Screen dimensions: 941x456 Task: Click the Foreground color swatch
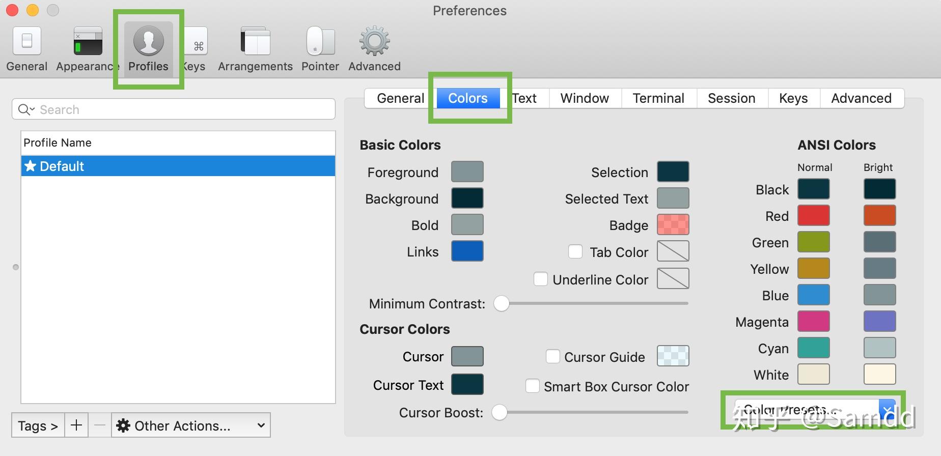click(467, 172)
